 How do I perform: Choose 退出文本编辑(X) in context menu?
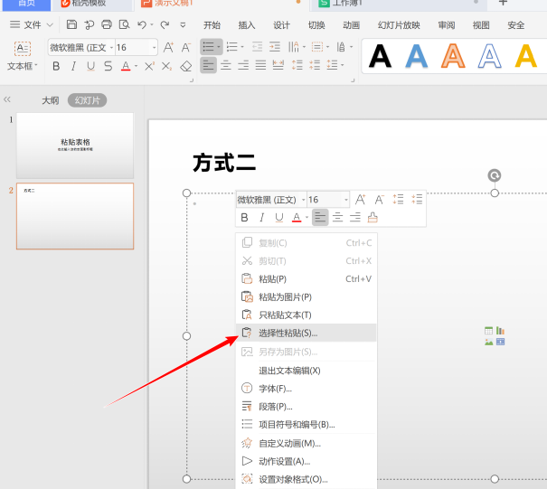pyautogui.click(x=307, y=371)
